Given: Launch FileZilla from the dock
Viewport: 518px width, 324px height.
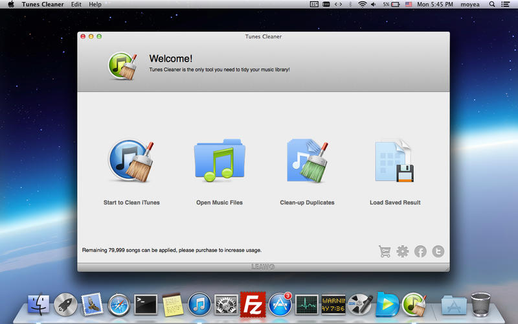Looking at the screenshot, I should point(253,303).
